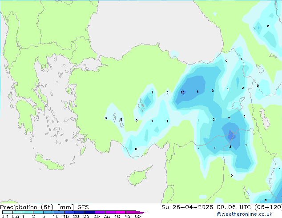This screenshot has width=282, height=218.
Task: Click the 45–50 mm legend color swatch
Action: pos(131,212)
